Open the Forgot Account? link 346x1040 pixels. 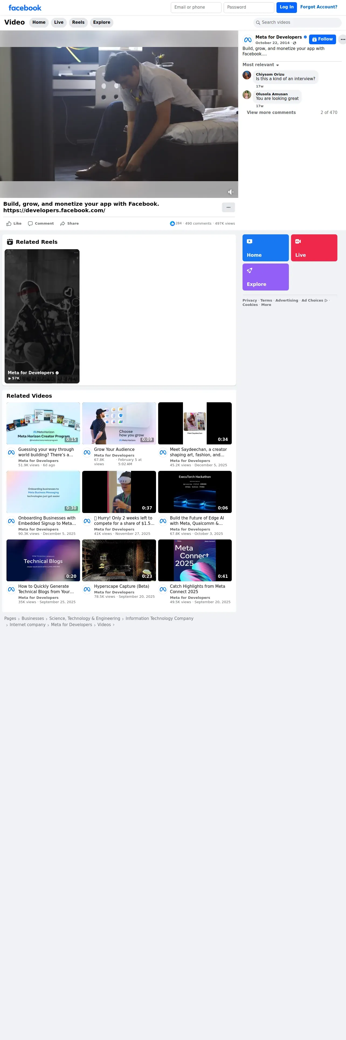pos(319,7)
